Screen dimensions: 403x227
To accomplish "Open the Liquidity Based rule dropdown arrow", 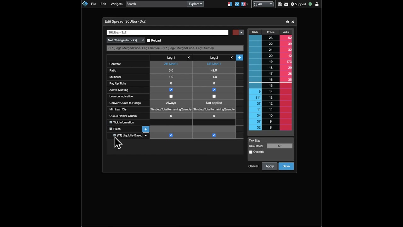I will (x=146, y=136).
